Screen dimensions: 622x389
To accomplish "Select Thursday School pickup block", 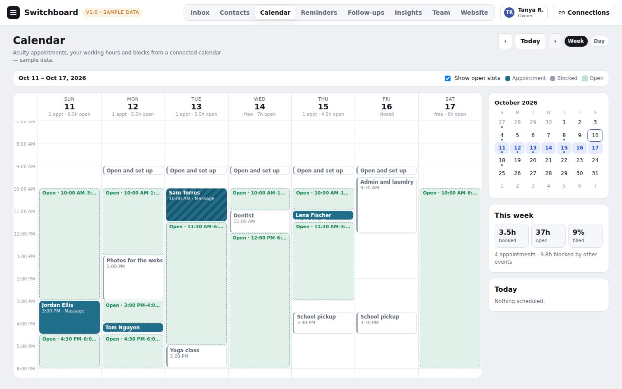I will [x=323, y=323].
